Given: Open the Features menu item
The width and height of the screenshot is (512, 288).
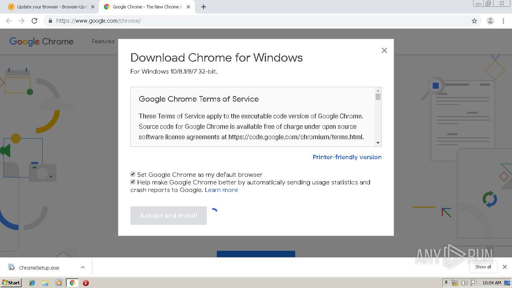Looking at the screenshot, I should [x=103, y=41].
